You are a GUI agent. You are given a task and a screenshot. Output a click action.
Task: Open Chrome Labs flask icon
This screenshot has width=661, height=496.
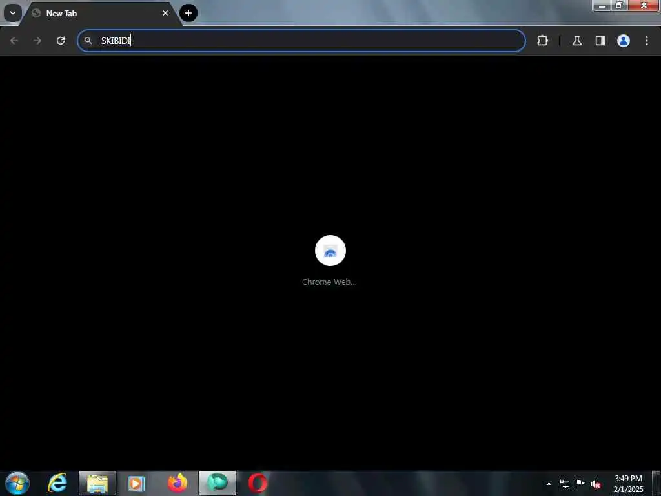coord(577,41)
